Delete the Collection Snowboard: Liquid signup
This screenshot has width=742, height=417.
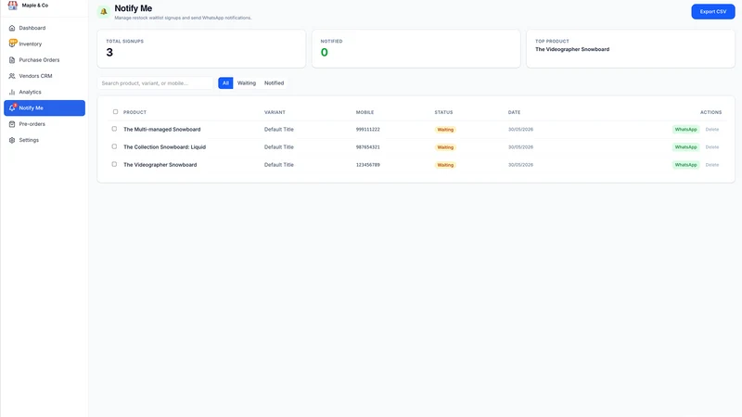click(x=712, y=147)
